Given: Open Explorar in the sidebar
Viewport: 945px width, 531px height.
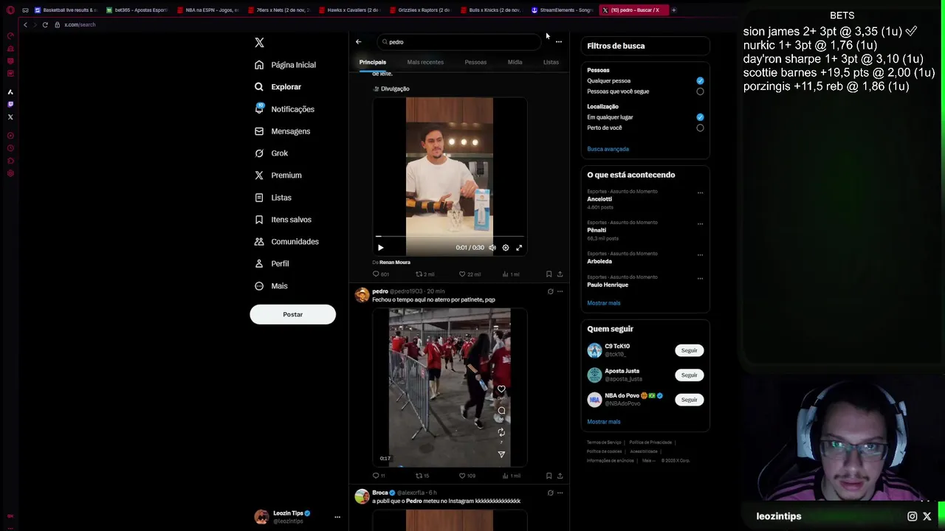Looking at the screenshot, I should [x=278, y=87].
